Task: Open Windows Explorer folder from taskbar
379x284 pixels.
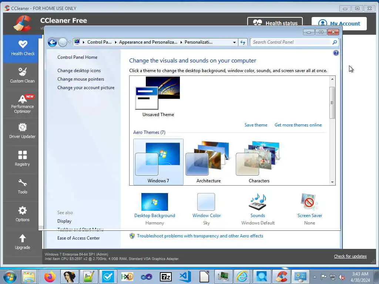Action: click(x=29, y=277)
